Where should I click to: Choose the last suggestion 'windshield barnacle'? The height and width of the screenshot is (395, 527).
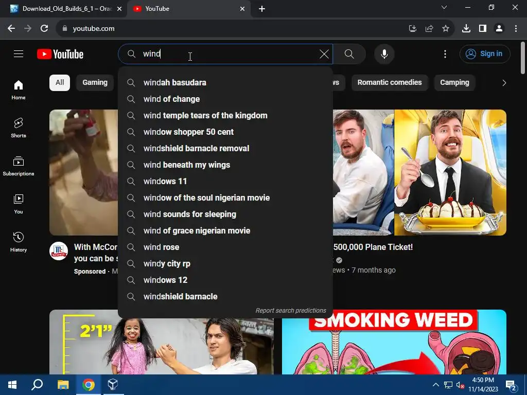[225, 297]
